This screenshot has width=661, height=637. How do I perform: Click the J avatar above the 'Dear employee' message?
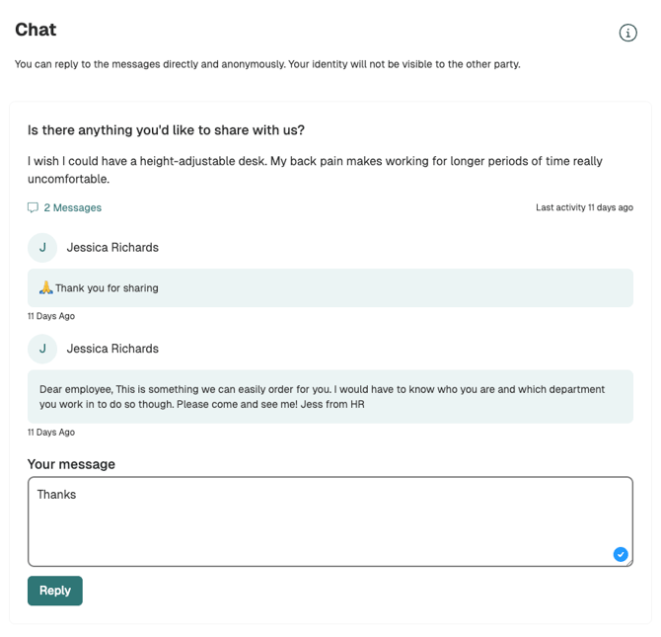click(42, 349)
